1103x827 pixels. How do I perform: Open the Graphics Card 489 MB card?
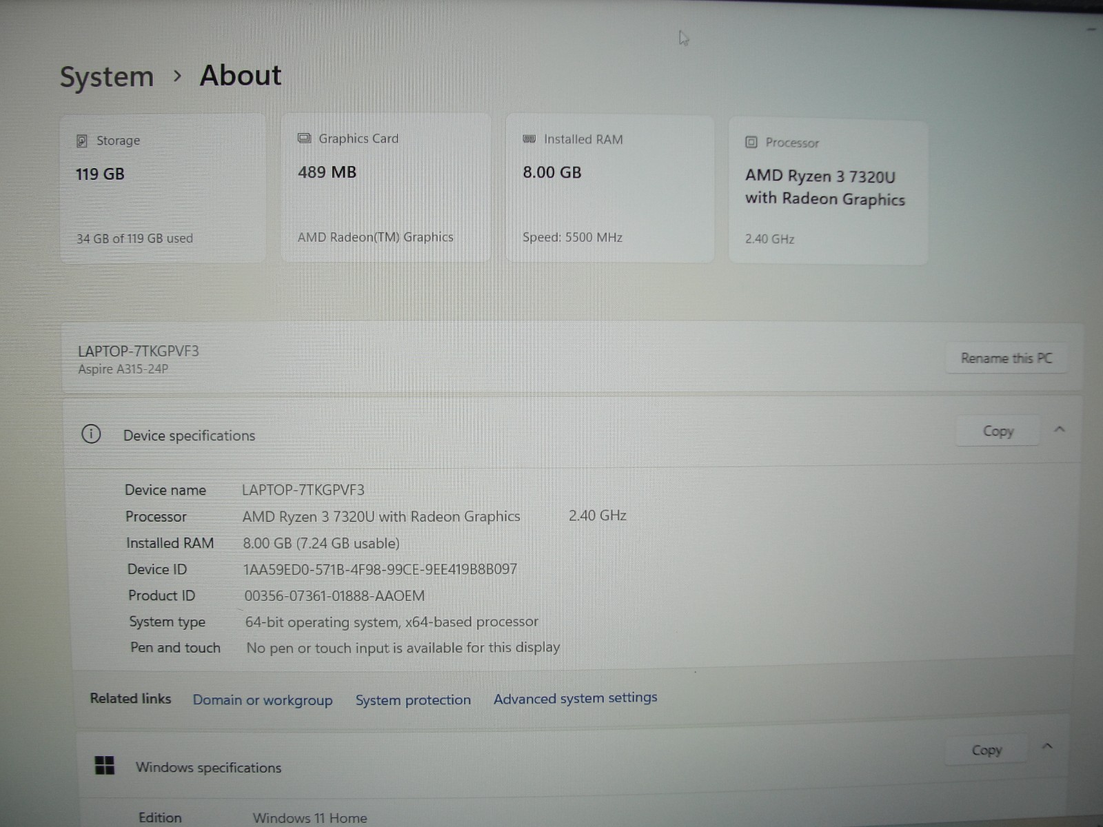coord(386,187)
